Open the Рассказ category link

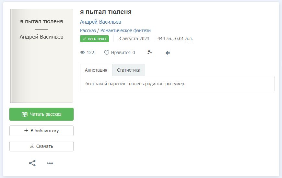click(x=88, y=30)
